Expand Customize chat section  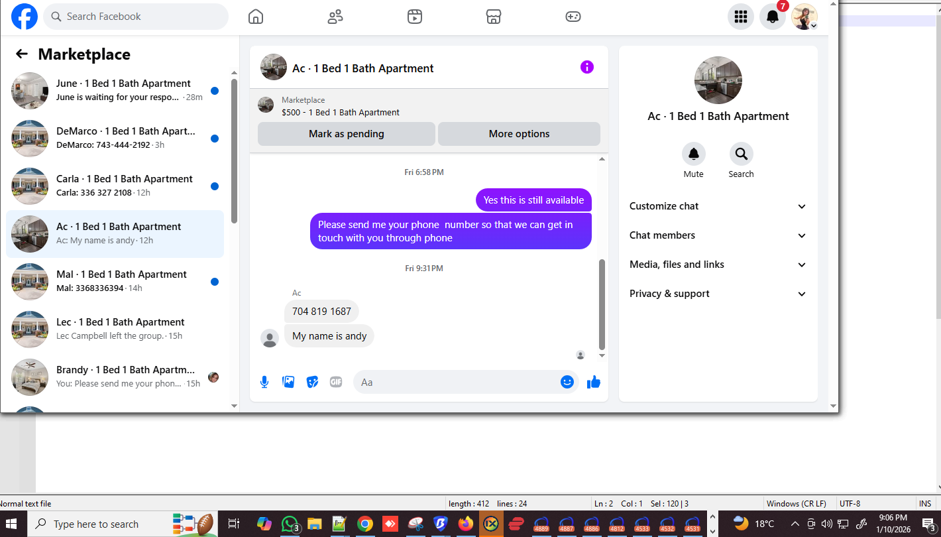pos(718,206)
